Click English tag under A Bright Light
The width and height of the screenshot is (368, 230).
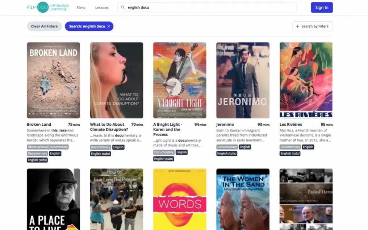coord(181,152)
